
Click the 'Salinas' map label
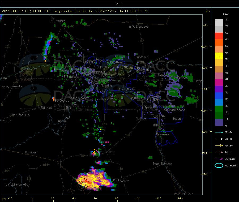click(x=46, y=108)
